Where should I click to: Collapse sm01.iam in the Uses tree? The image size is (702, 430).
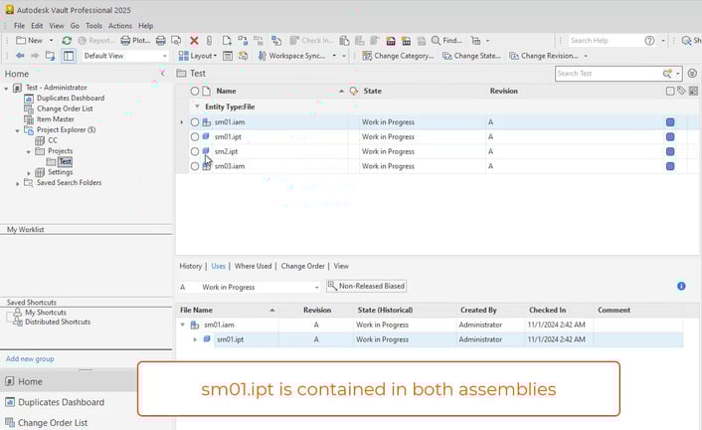(x=183, y=324)
